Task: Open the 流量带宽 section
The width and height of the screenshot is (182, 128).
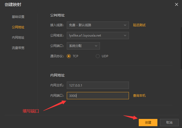Action: tap(18, 48)
